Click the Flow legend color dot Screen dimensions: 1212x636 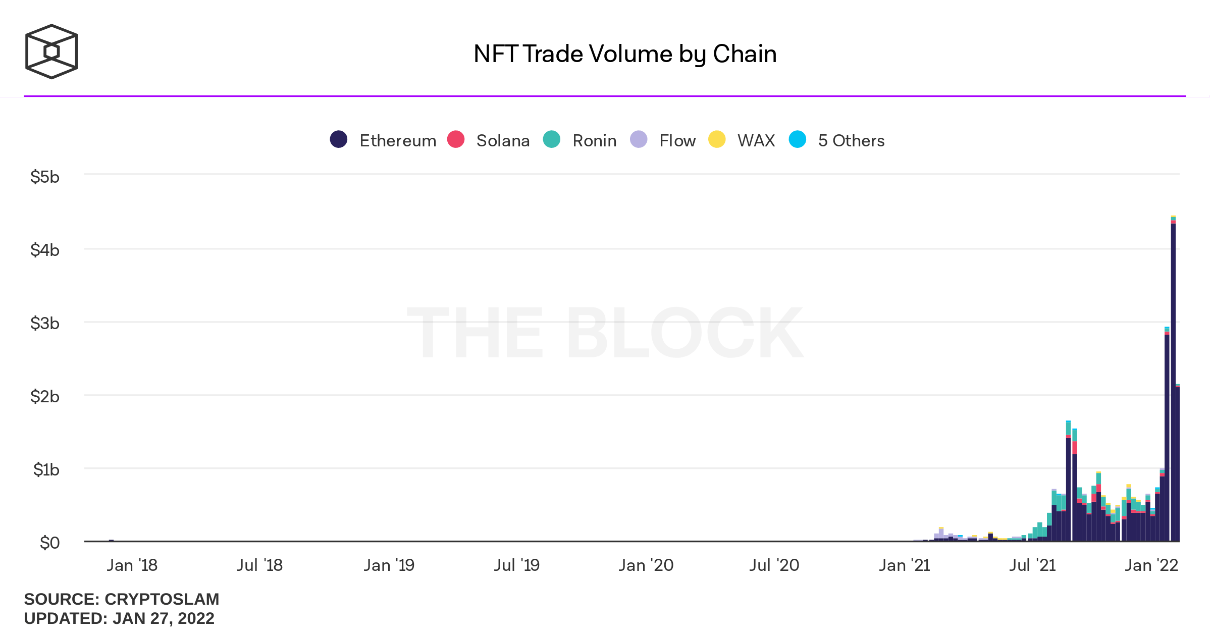coord(639,139)
